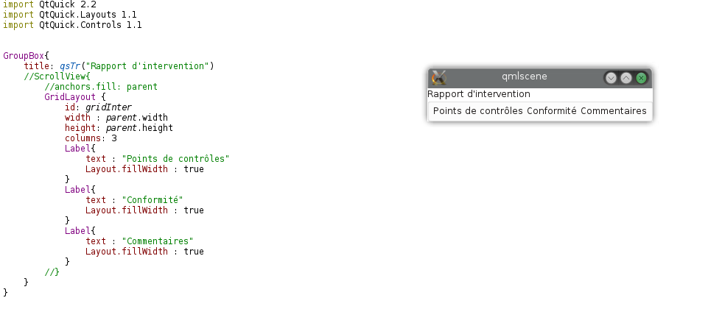Click the "Conformité" label in the window
Viewport: 708px width, 309px height.
(x=552, y=111)
